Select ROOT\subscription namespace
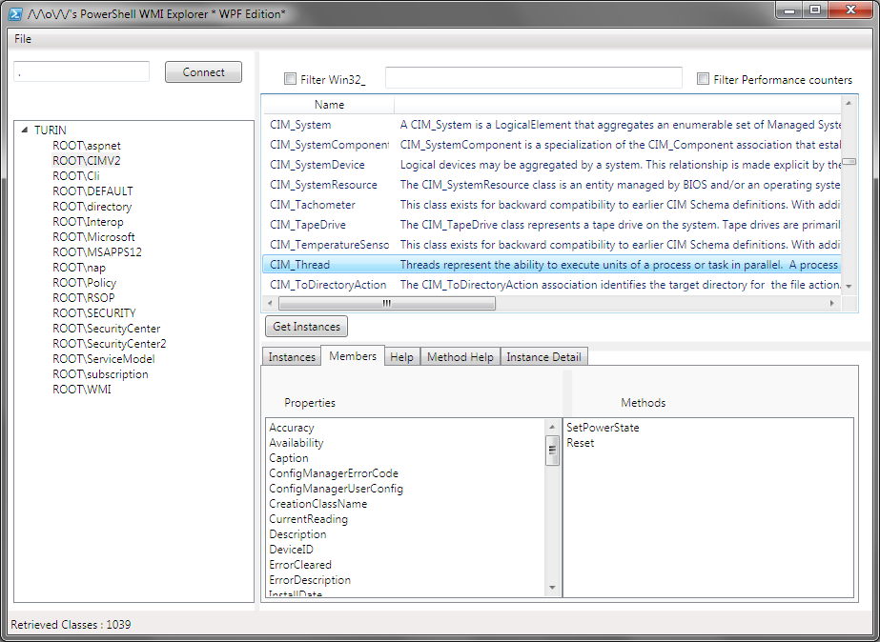 tap(100, 374)
